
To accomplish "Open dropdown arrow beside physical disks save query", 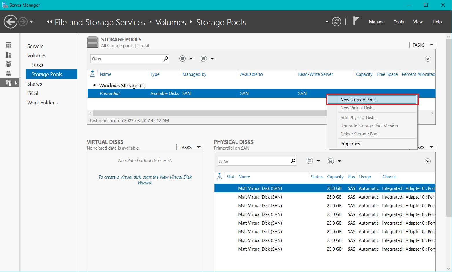I will coord(339,161).
